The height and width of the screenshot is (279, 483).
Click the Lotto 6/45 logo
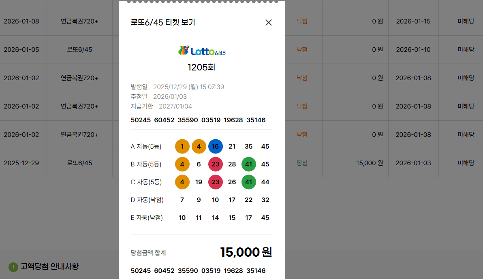tap(202, 51)
